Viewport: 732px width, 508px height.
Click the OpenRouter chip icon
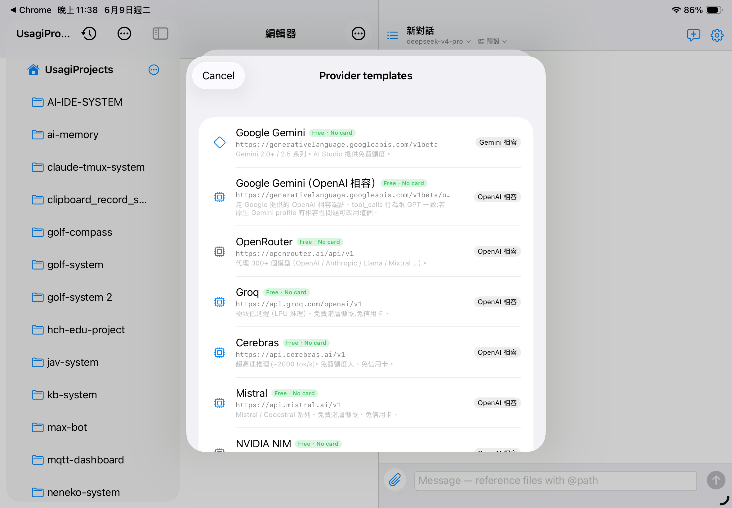pyautogui.click(x=220, y=252)
